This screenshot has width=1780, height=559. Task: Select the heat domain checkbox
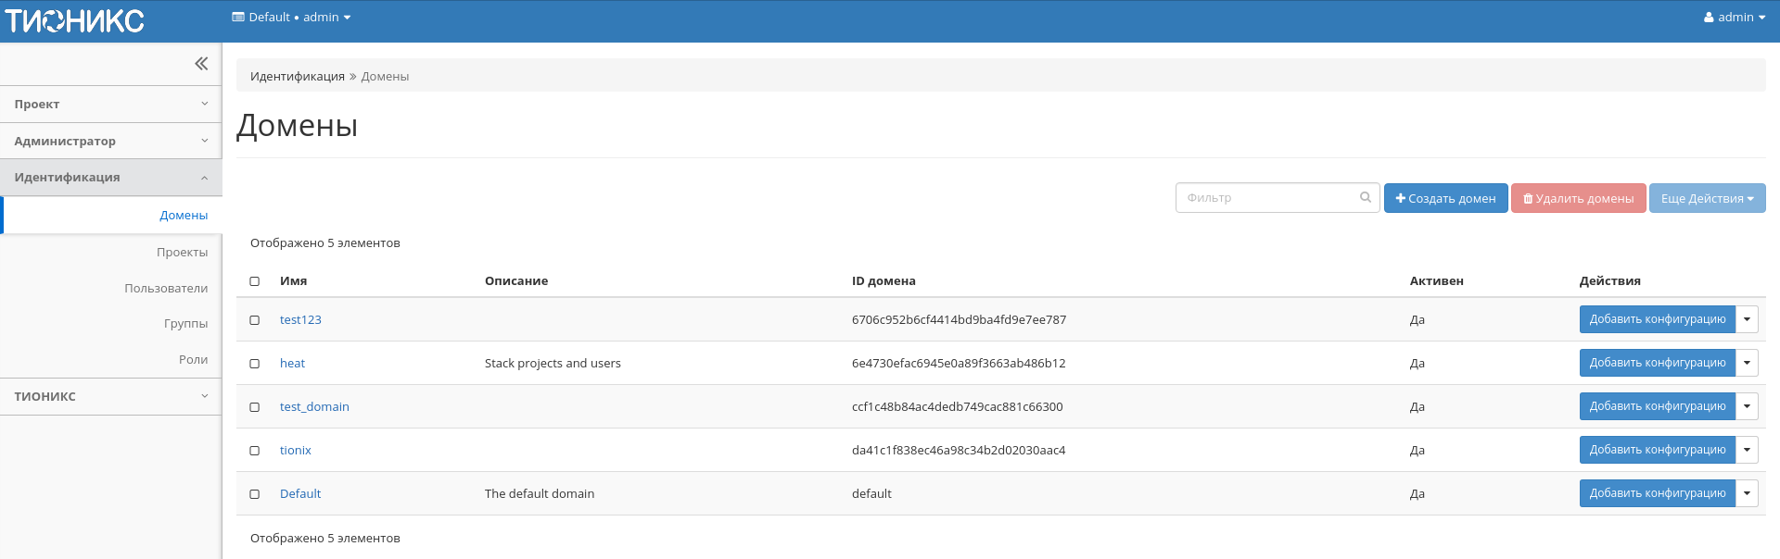[255, 364]
